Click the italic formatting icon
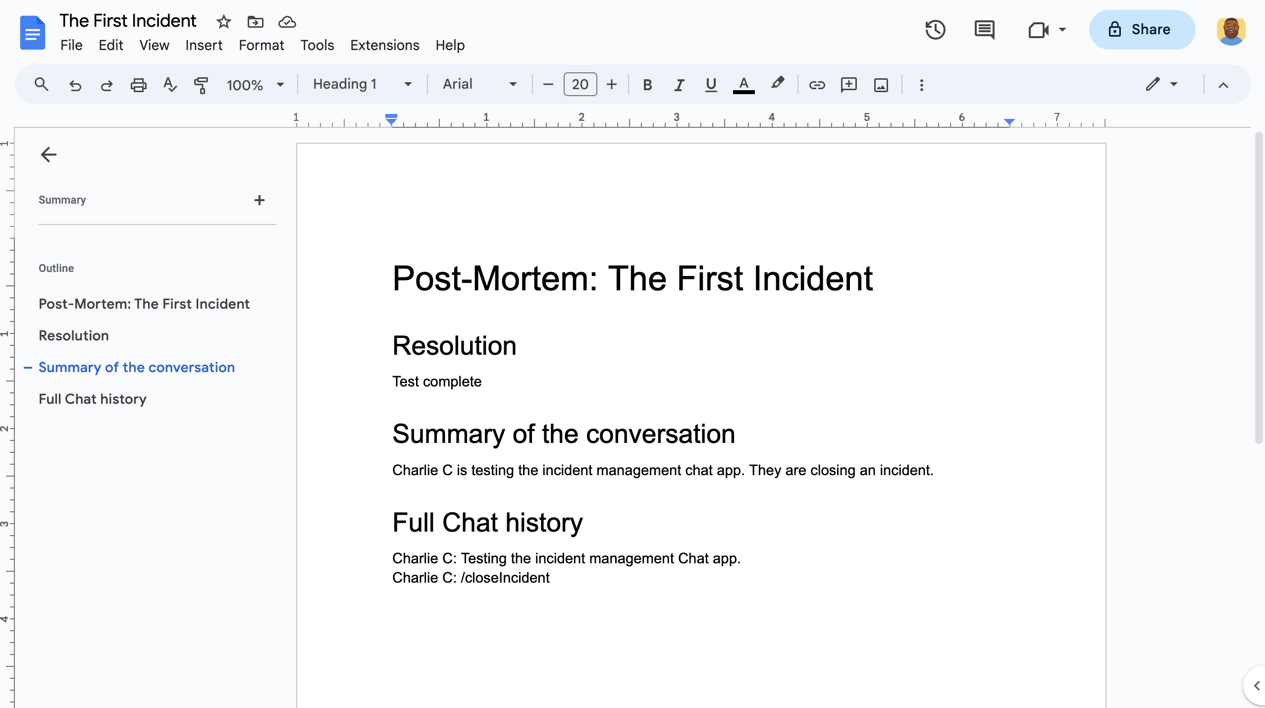 pyautogui.click(x=678, y=84)
